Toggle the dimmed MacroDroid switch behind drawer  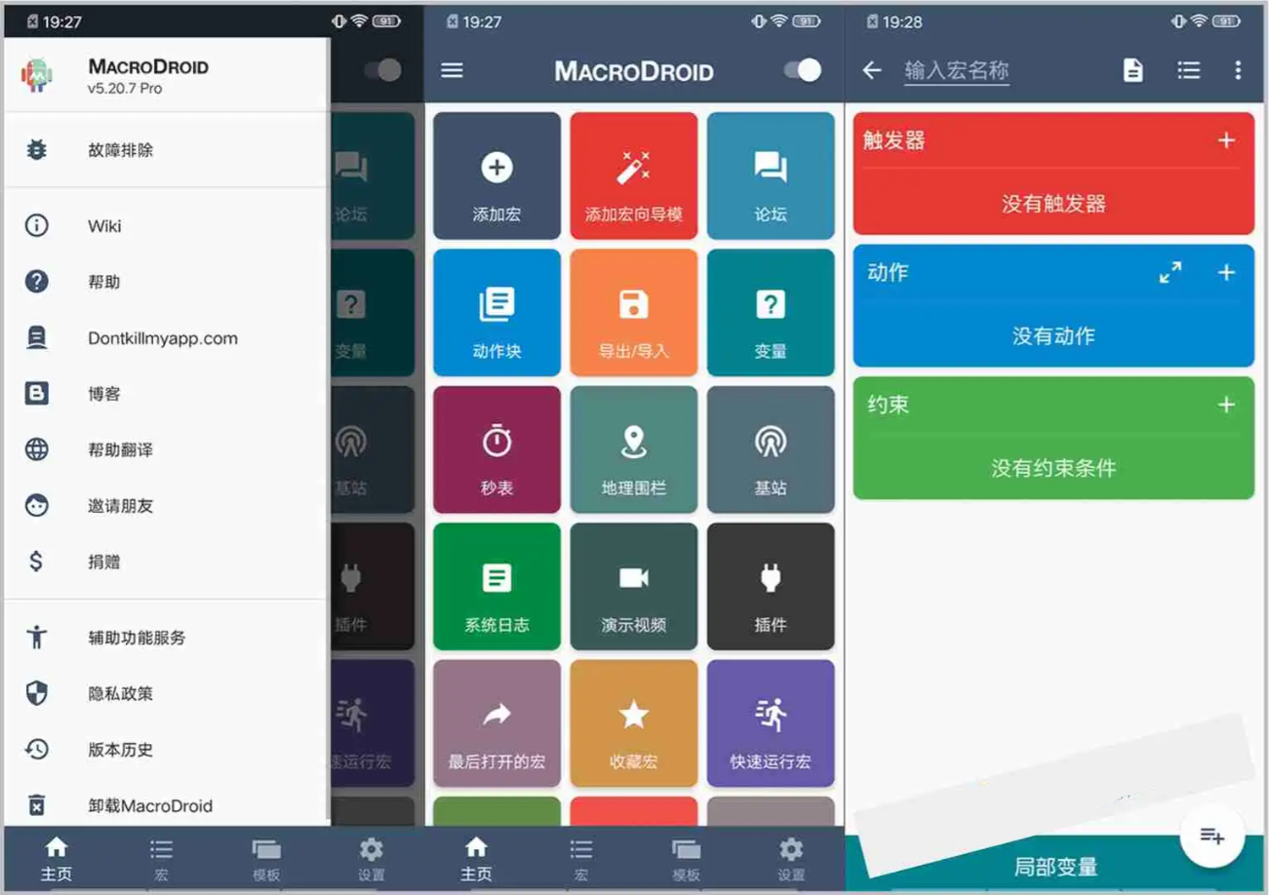click(x=382, y=70)
